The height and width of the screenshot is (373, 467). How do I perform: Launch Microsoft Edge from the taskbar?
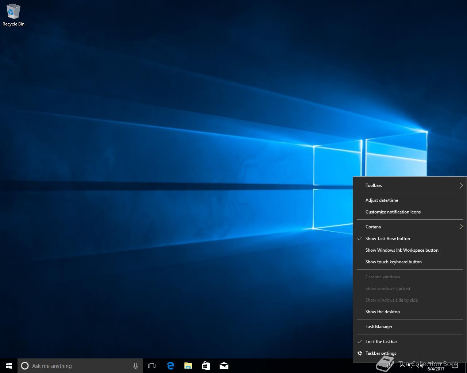coord(170,366)
